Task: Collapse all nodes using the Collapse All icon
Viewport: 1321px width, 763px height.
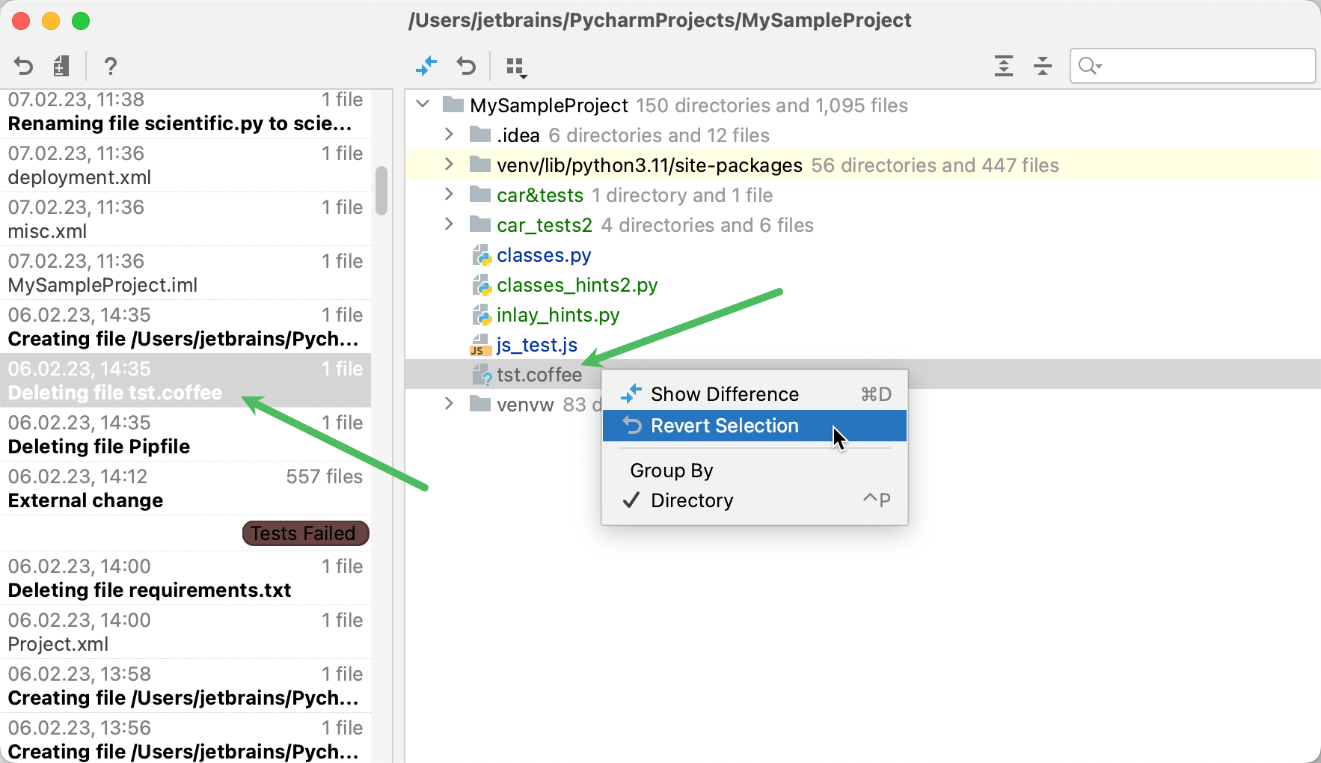Action: click(x=1043, y=66)
